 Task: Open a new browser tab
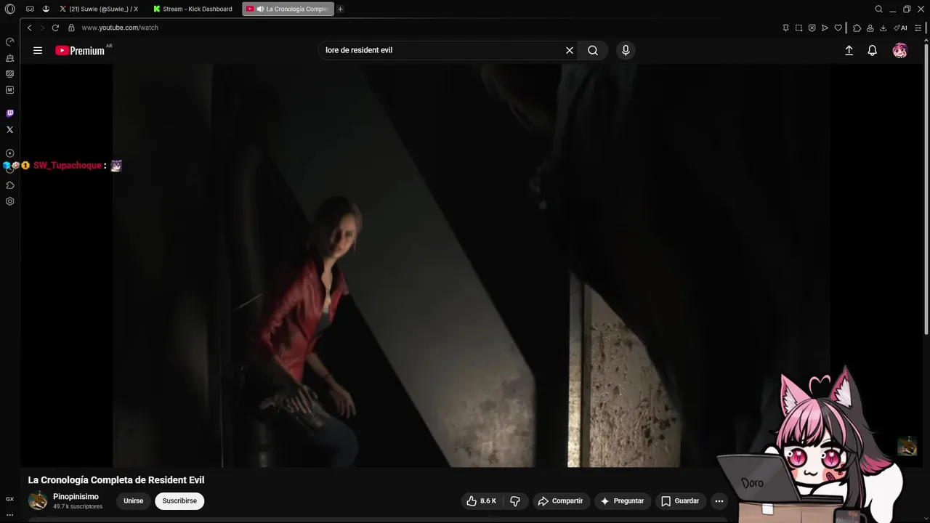tap(340, 9)
